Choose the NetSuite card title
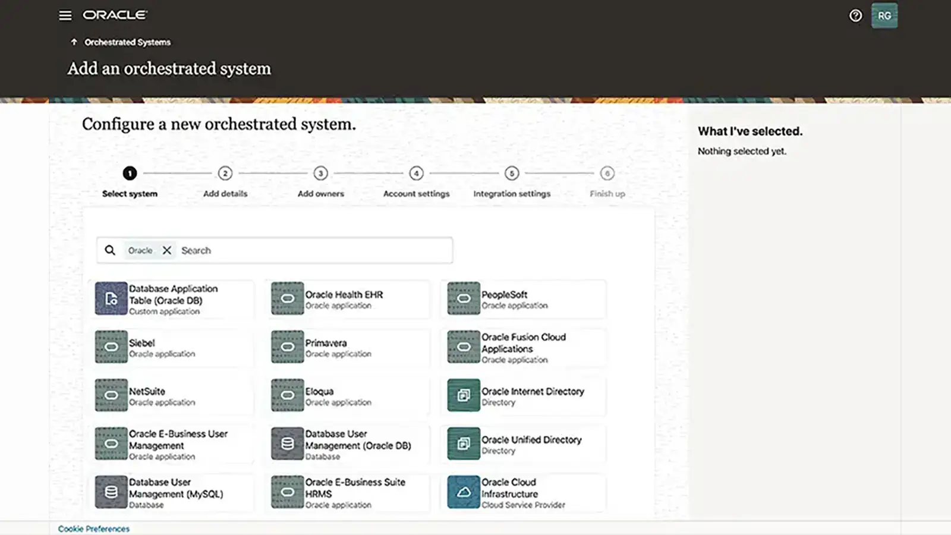The width and height of the screenshot is (951, 535). 147,391
